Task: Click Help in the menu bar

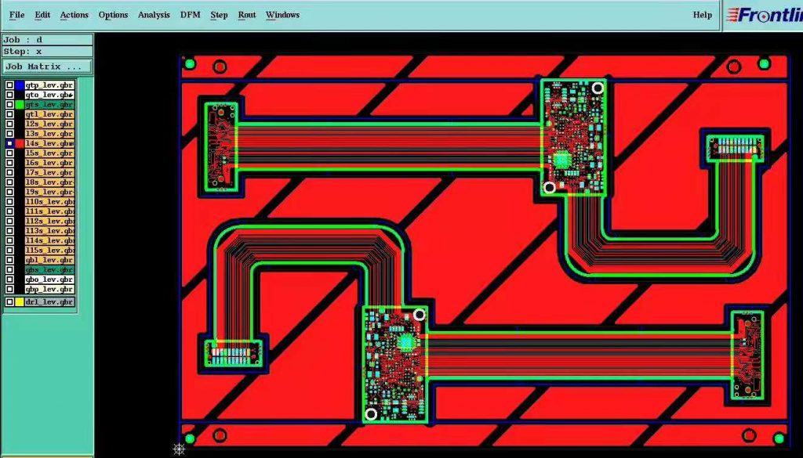Action: [x=701, y=14]
